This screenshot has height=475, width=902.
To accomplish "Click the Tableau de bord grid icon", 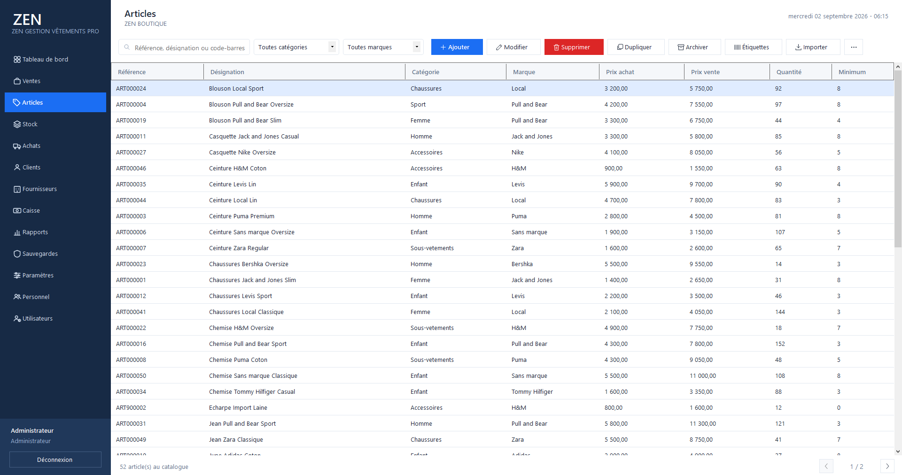I will 17,60.
